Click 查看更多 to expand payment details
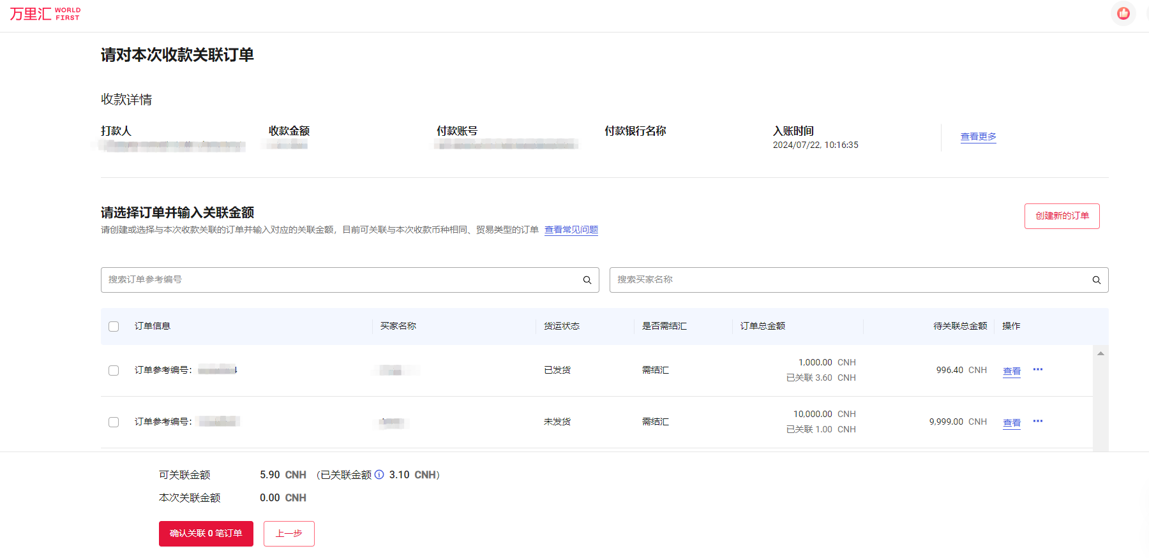This screenshot has width=1149, height=558. pyautogui.click(x=978, y=136)
